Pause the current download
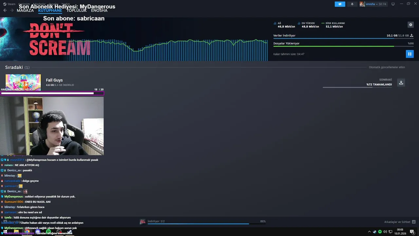The height and width of the screenshot is (236, 419). point(410,54)
